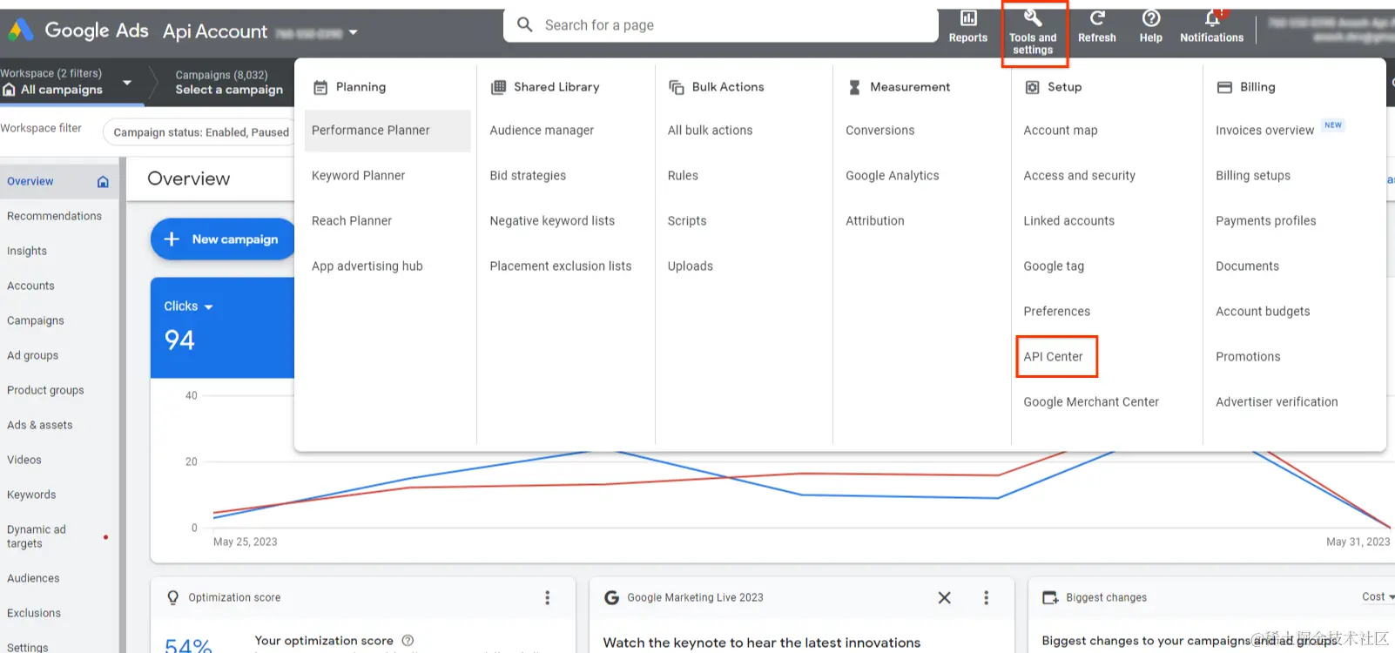Open the Select a campaign selector
The width and height of the screenshot is (1395, 653).
tap(229, 83)
